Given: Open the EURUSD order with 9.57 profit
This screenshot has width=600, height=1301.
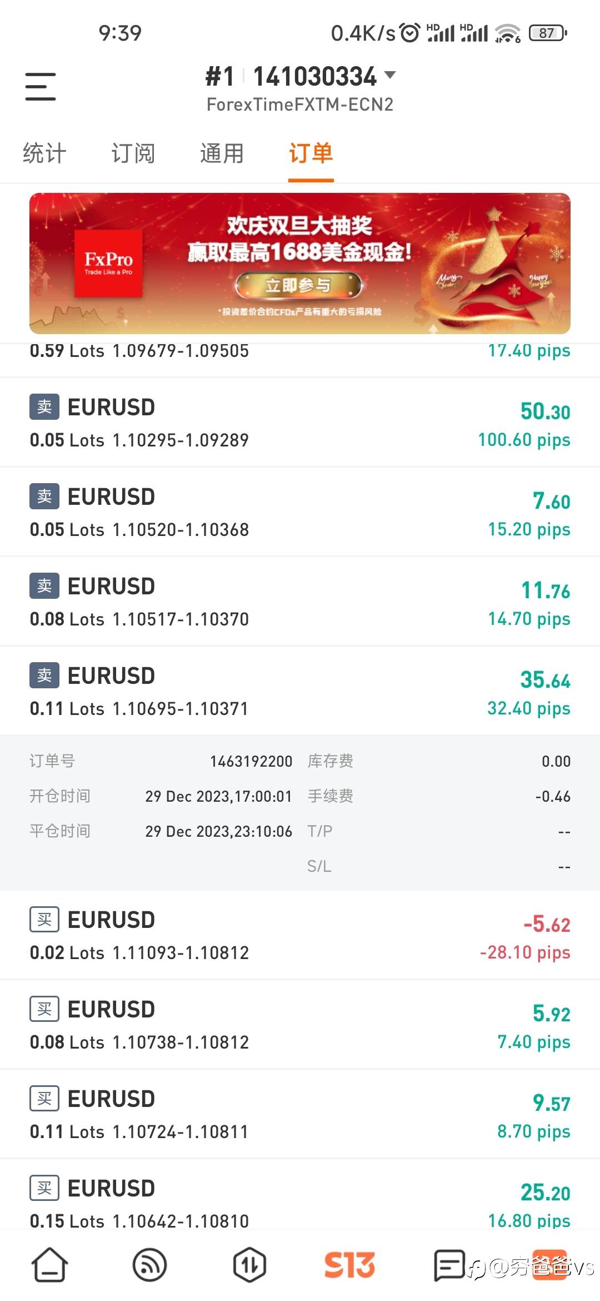Looking at the screenshot, I should [x=300, y=1114].
